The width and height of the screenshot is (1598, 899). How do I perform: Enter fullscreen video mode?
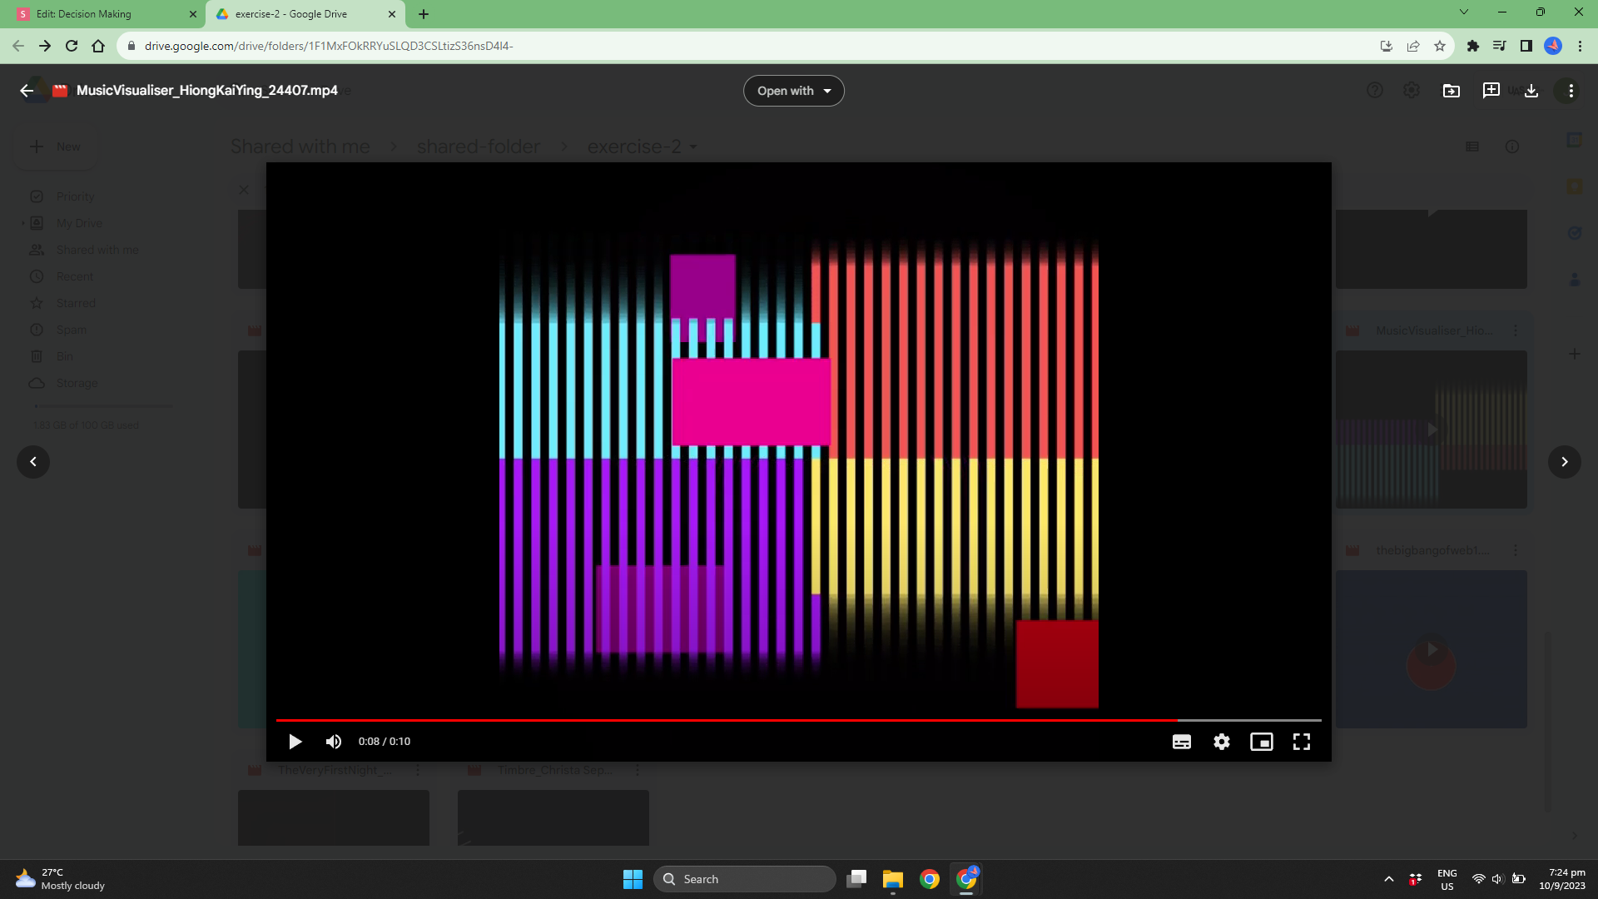1301,742
